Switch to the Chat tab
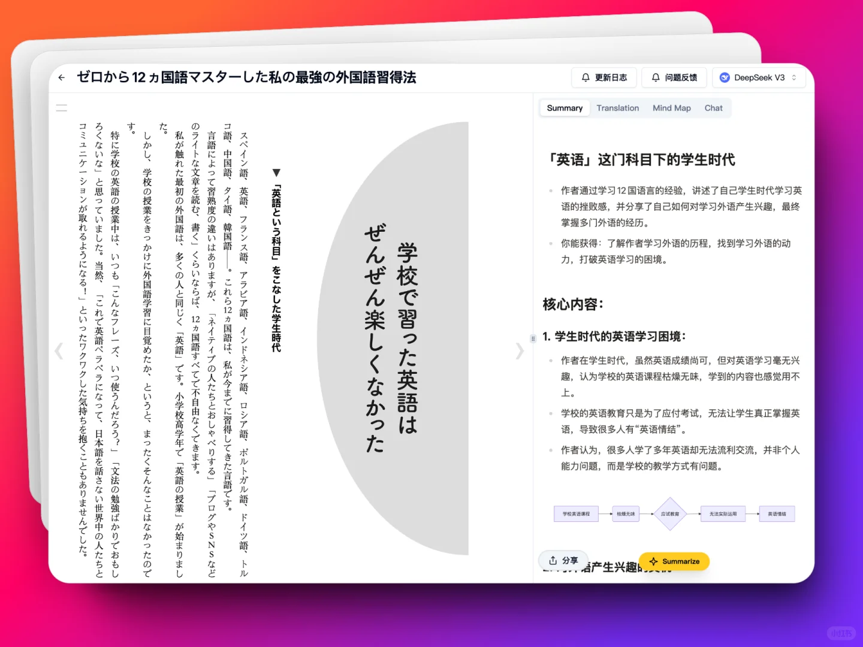 click(714, 108)
